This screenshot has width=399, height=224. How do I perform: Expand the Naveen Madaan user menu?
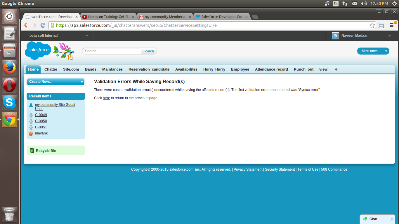[x=389, y=36]
